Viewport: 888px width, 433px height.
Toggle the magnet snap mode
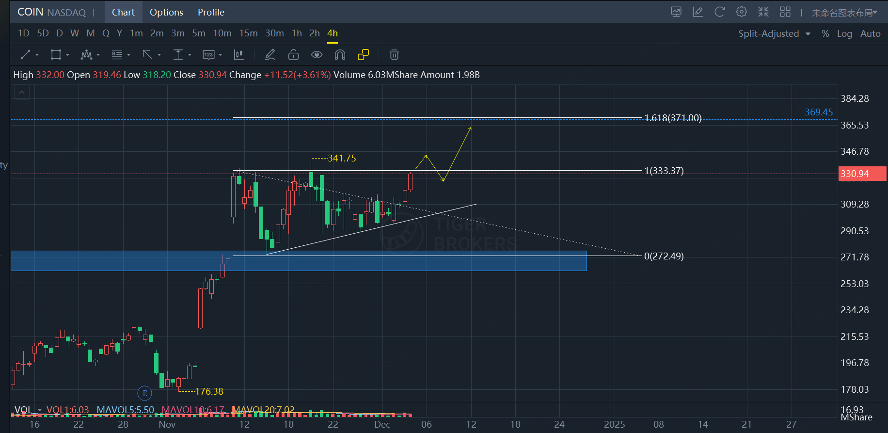coord(340,55)
